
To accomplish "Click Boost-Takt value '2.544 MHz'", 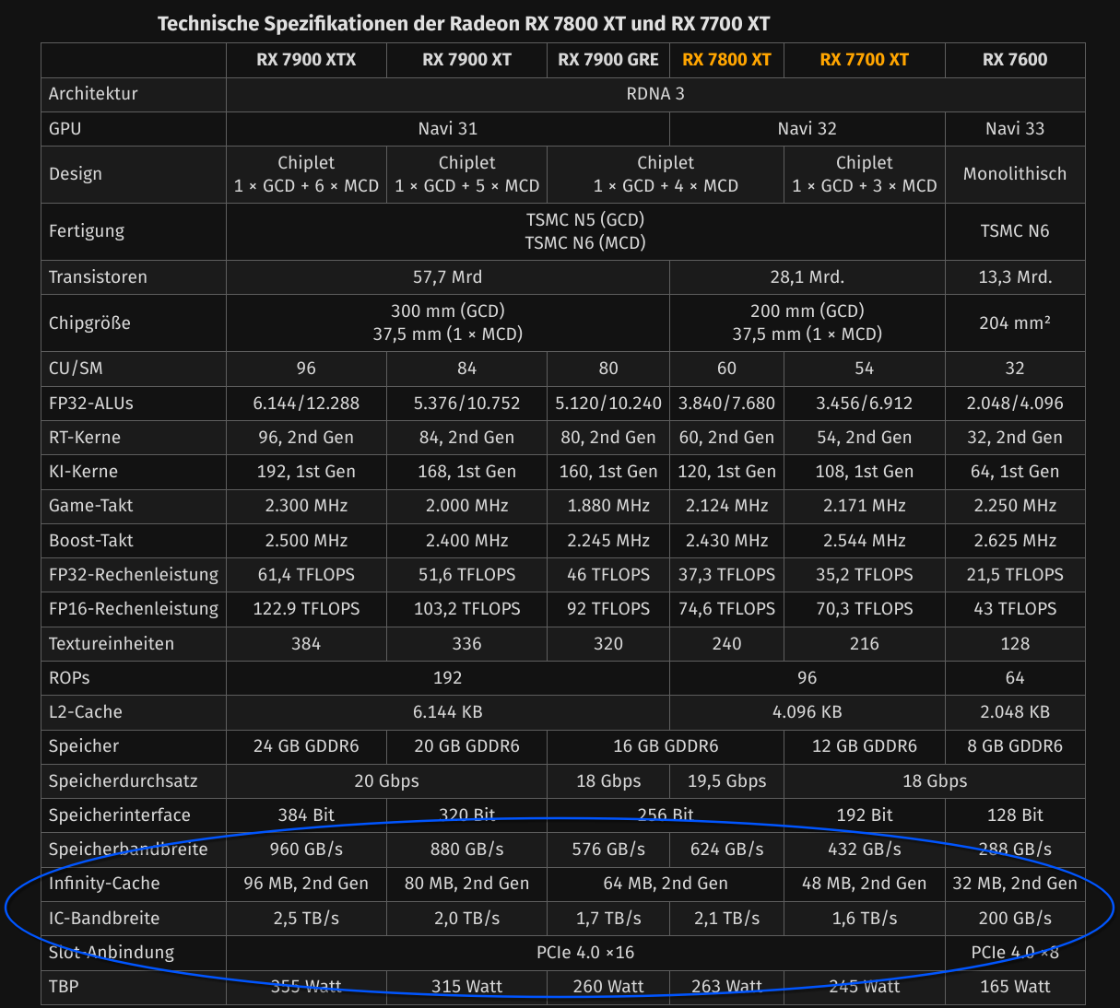I will tap(864, 541).
